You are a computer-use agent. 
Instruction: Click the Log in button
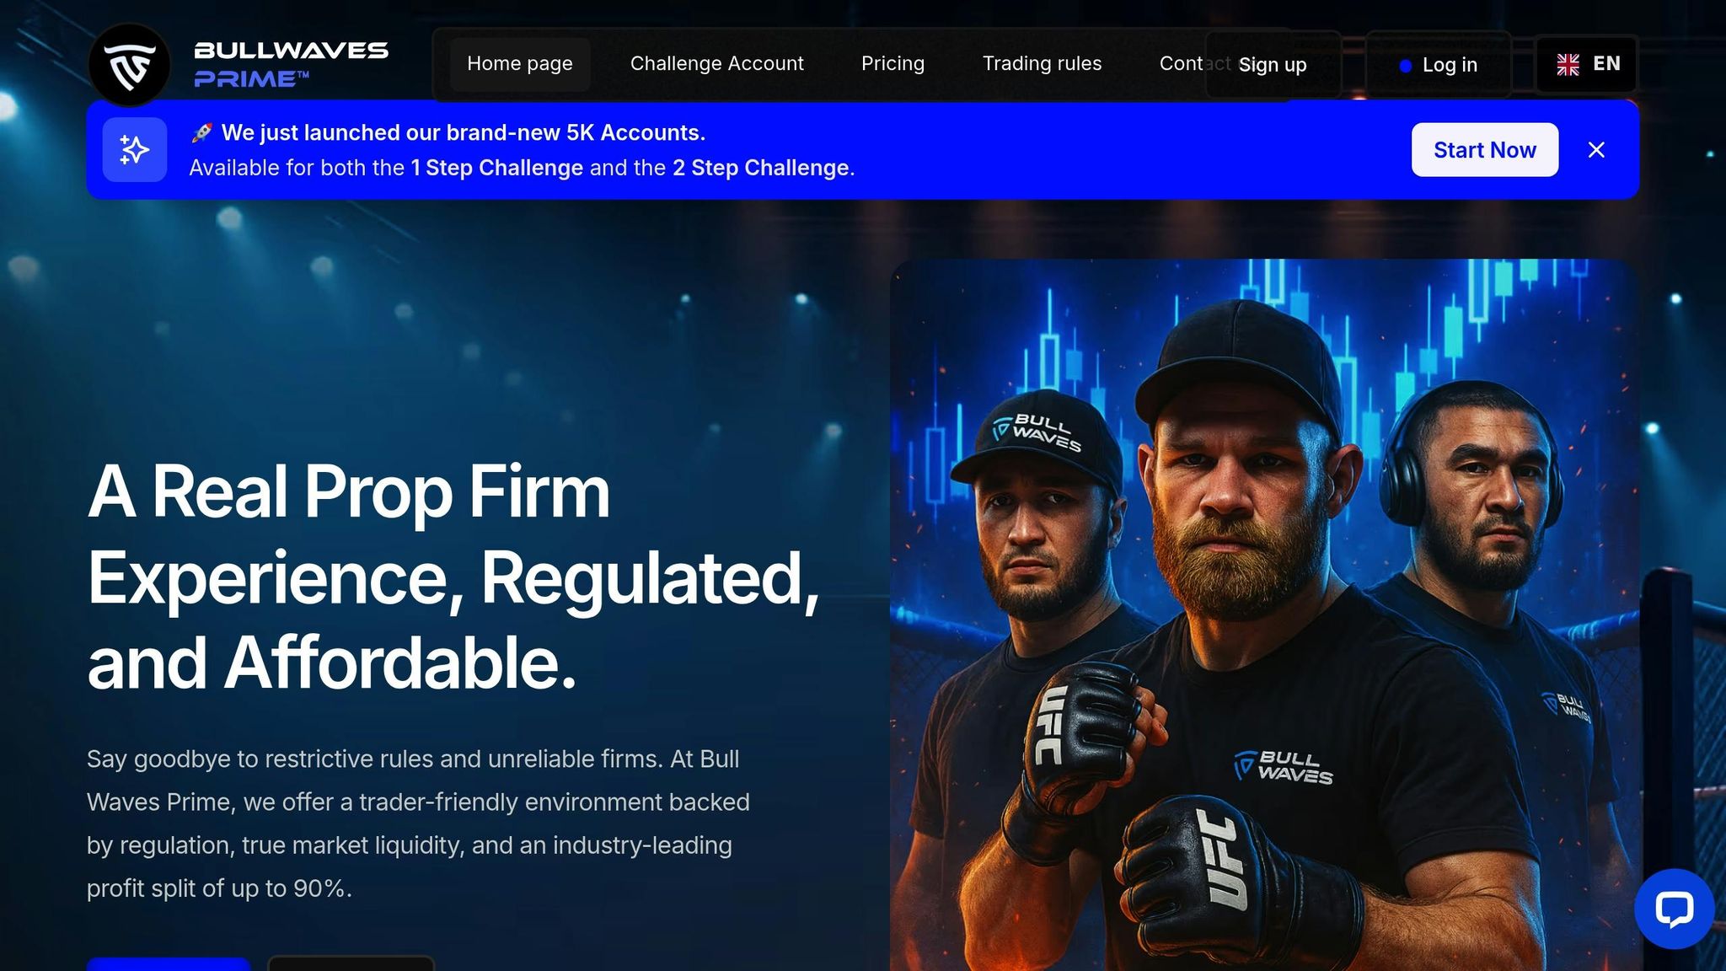1439,65
